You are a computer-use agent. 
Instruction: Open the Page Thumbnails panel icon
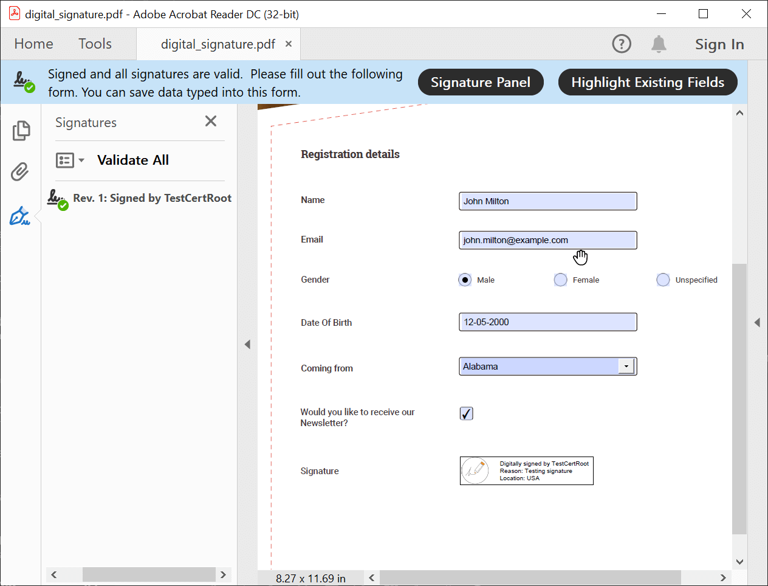(x=21, y=131)
